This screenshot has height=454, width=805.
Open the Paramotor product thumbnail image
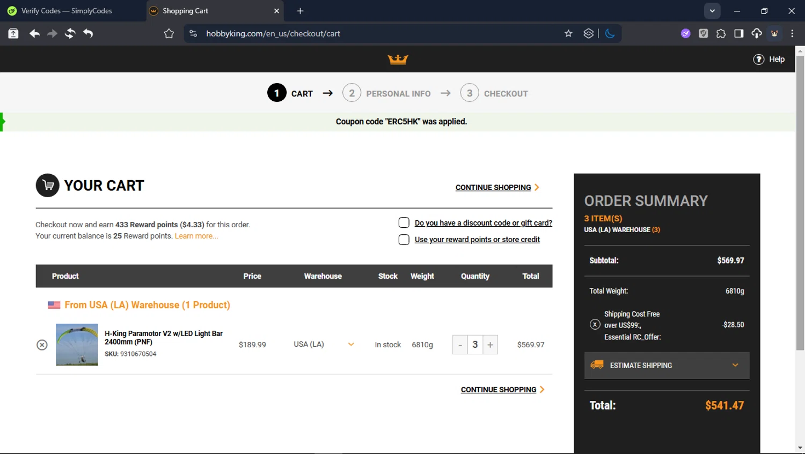click(x=77, y=345)
